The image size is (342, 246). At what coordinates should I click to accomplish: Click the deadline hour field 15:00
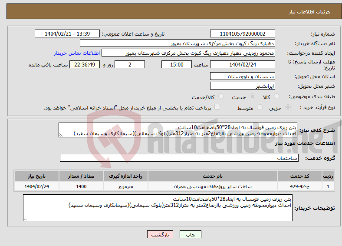pyautogui.click(x=177, y=64)
